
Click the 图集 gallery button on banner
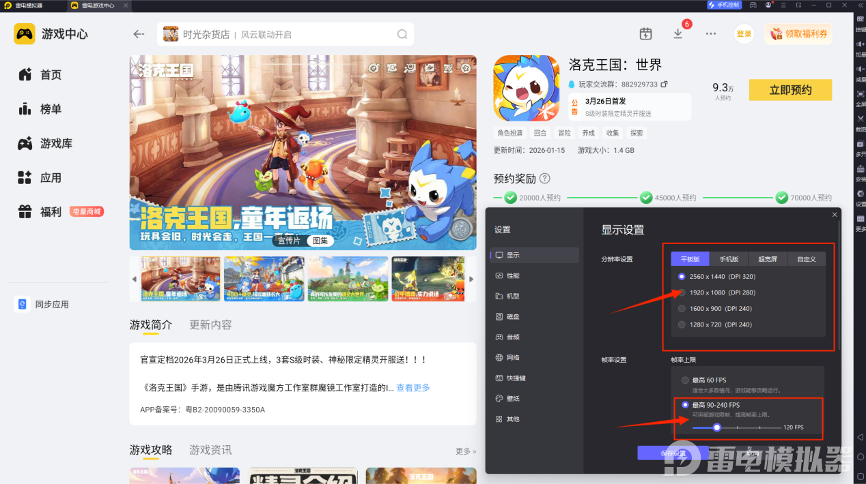point(320,240)
